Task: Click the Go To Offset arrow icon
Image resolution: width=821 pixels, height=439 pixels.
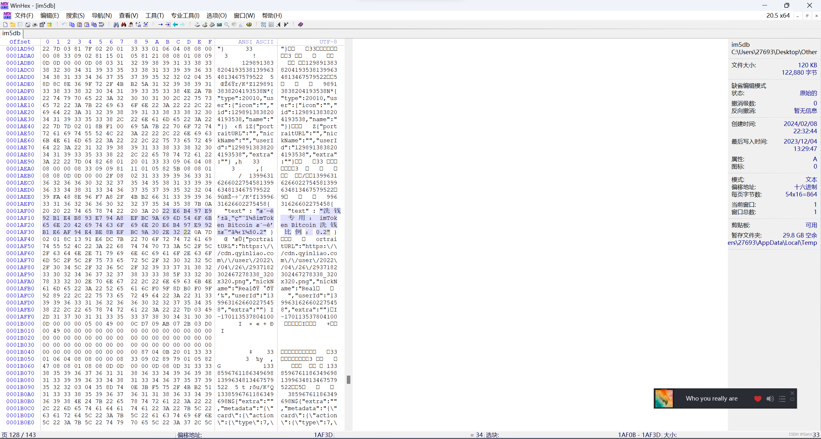Action: pyautogui.click(x=160, y=25)
